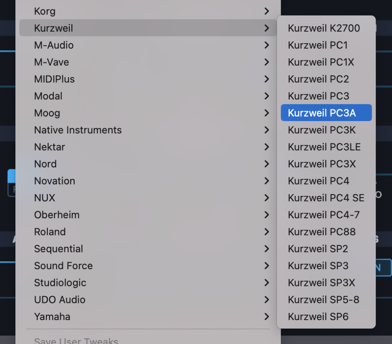This screenshot has height=344, width=392.
Task: Select the Kurzweil PC3LE entry
Action: [324, 147]
